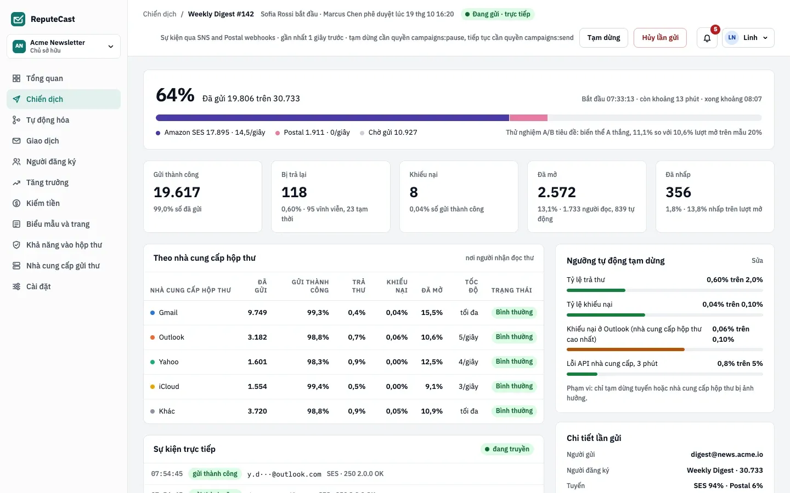The height and width of the screenshot is (493, 790).
Task: Open the Linh user menu dropdown
Action: [748, 38]
